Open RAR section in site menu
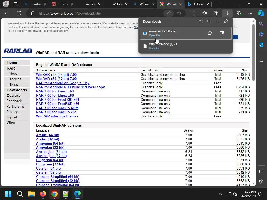Viewport: 267px width, 200px height. click(x=11, y=68)
